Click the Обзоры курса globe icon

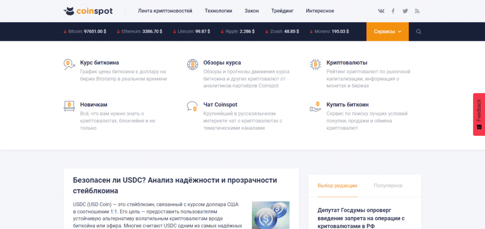tap(192, 64)
